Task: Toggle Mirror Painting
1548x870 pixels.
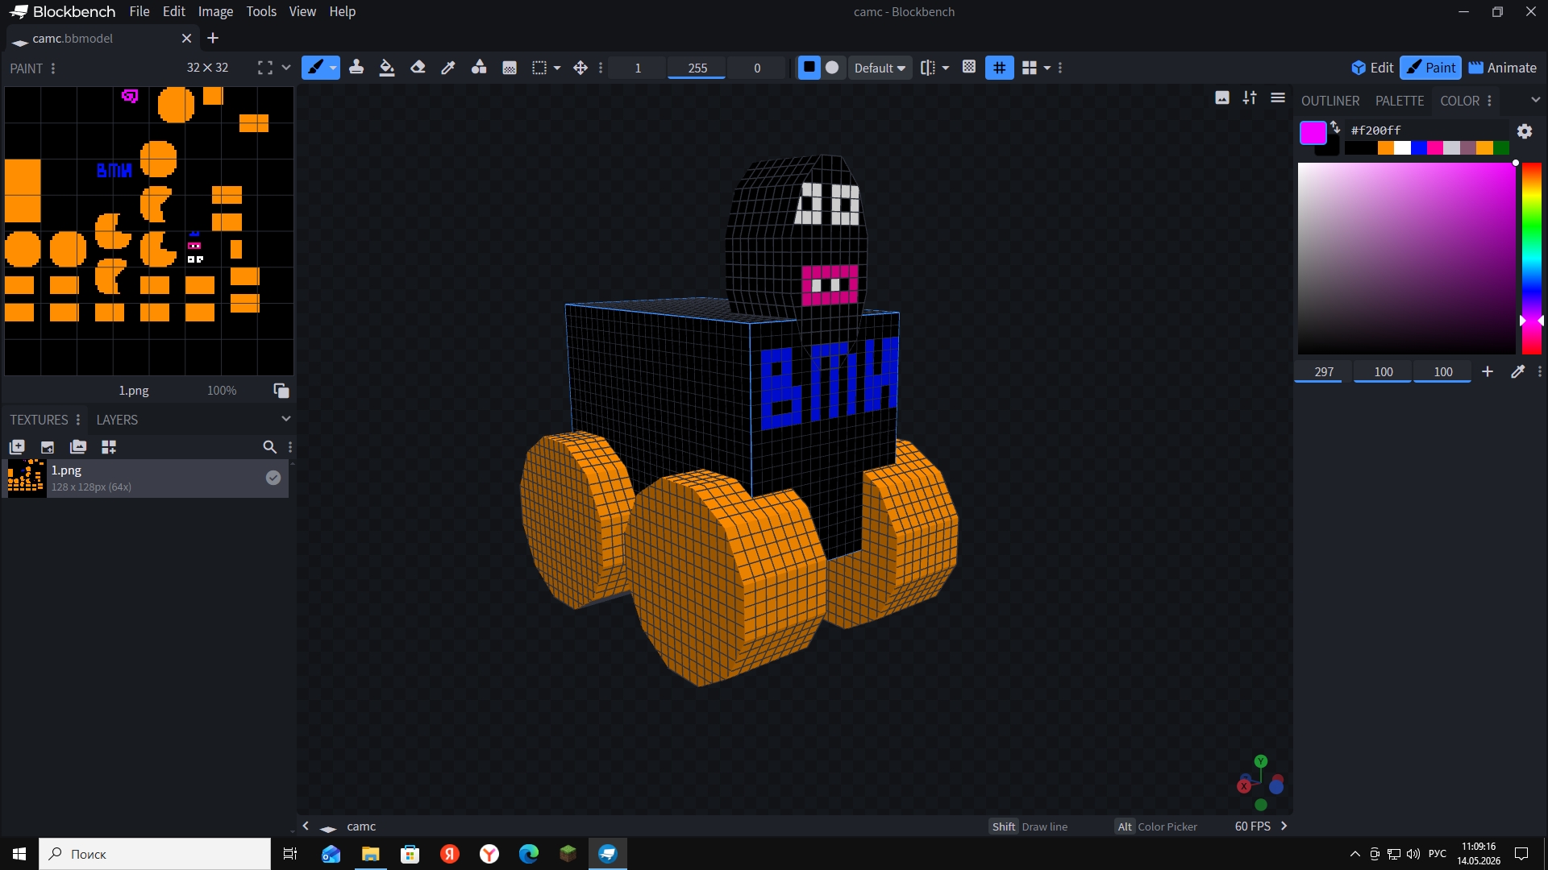Action: tap(927, 68)
